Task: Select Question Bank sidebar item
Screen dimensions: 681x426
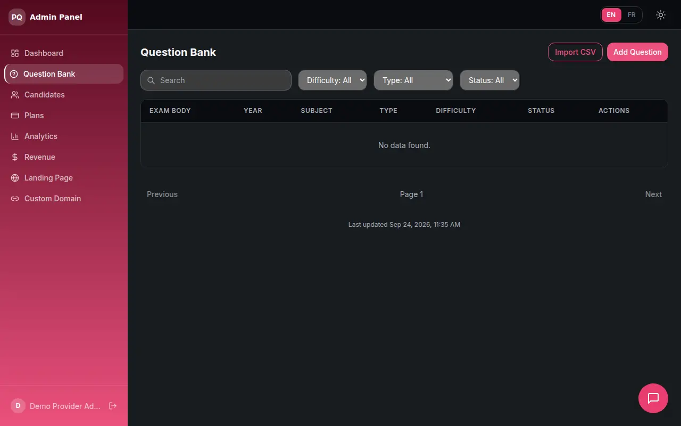Action: tap(64, 74)
